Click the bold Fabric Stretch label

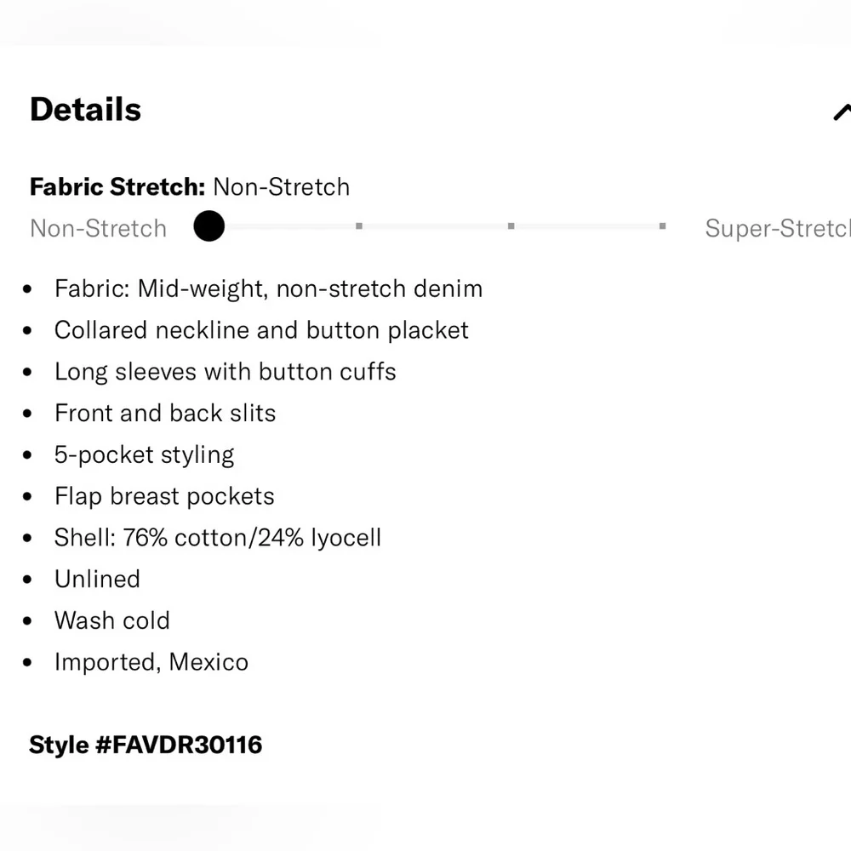(x=117, y=186)
